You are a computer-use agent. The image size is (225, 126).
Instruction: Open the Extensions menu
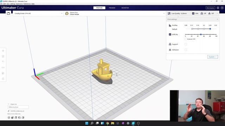pyautogui.click(x=19, y=4)
